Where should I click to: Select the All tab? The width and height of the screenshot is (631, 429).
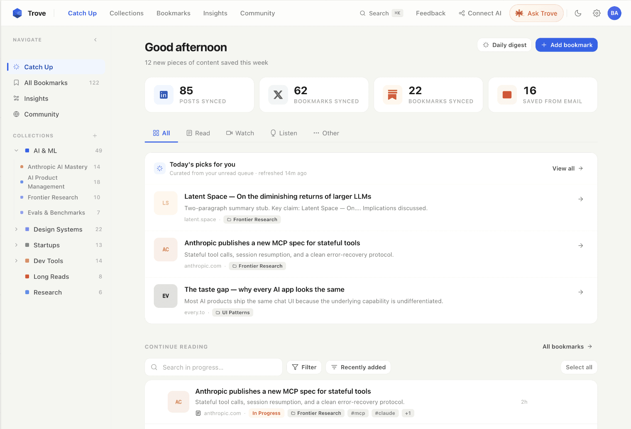[161, 133]
